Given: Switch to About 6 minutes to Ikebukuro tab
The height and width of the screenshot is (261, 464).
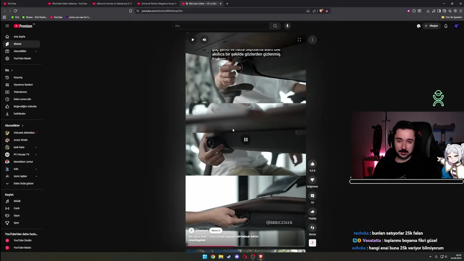Looking at the screenshot, I should [112, 4].
